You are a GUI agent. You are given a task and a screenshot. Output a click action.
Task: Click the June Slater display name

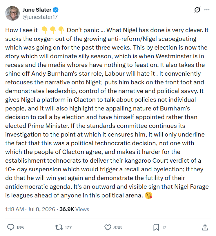click(37, 10)
